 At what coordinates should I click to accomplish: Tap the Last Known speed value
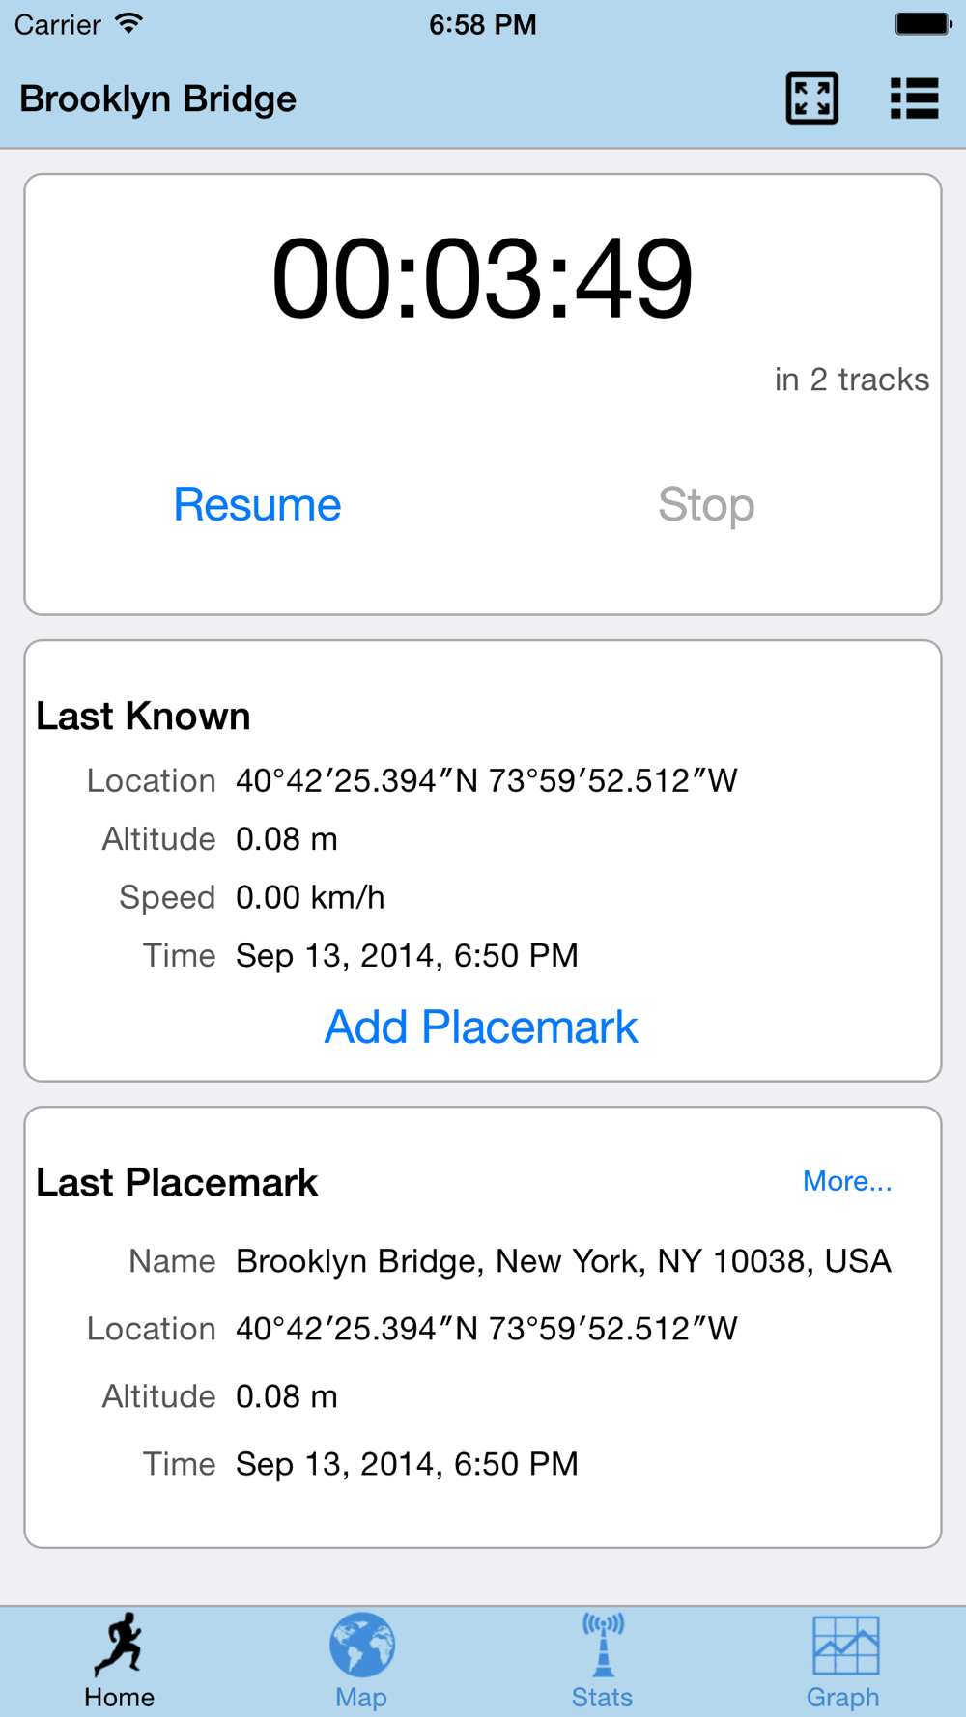pyautogui.click(x=310, y=897)
